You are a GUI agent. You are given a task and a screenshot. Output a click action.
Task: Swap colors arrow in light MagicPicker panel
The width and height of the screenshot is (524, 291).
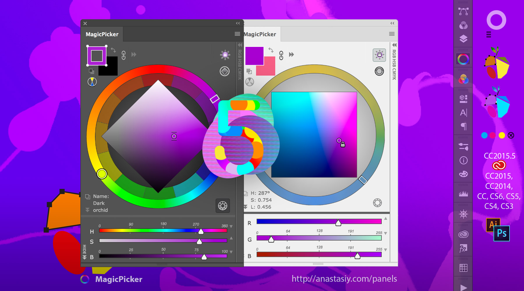(x=271, y=50)
